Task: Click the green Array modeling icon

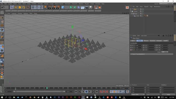Action: click(x=75, y=7)
